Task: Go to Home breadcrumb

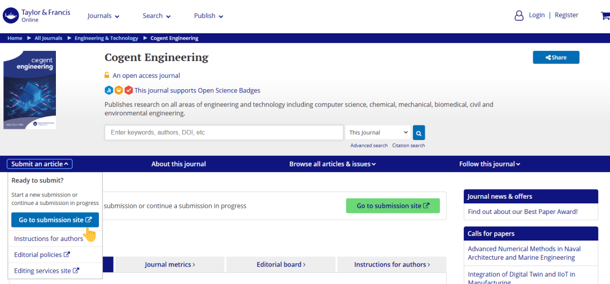Action: [15, 38]
